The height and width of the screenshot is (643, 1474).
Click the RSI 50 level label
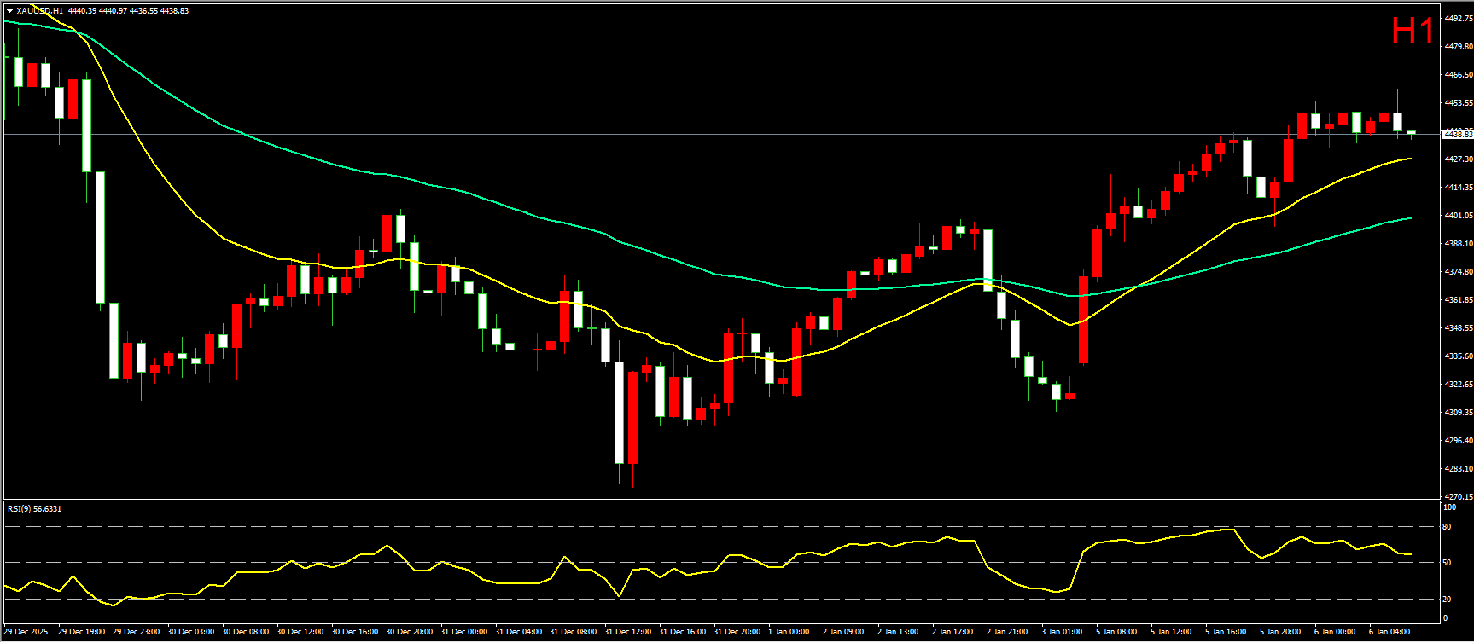click(x=1447, y=562)
